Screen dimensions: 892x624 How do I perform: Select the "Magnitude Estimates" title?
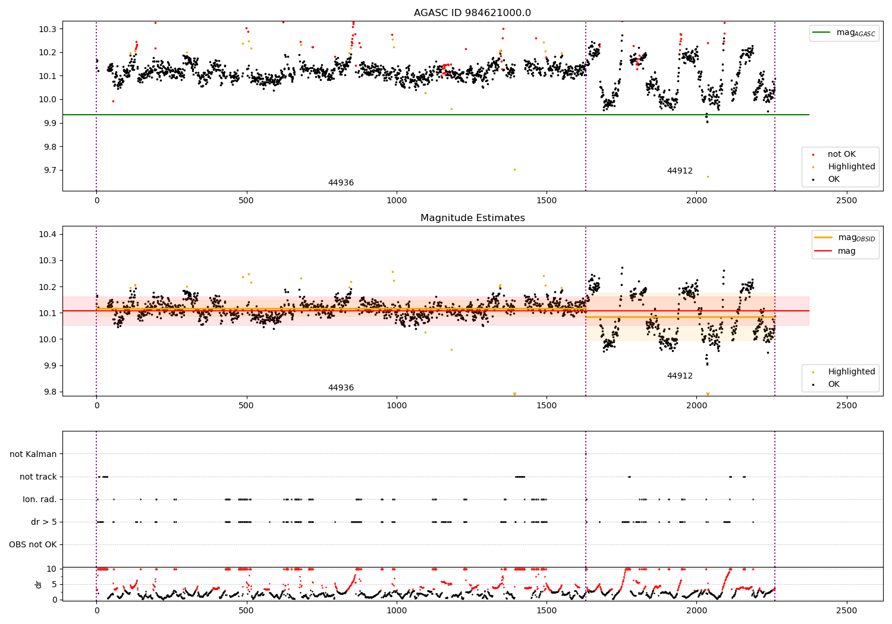click(473, 218)
